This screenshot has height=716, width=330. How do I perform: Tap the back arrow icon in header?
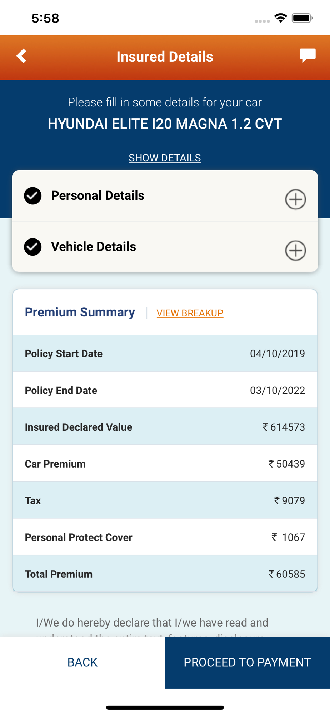(x=21, y=56)
